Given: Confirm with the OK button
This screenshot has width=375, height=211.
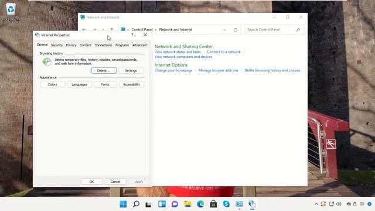Looking at the screenshot, I should pyautogui.click(x=91, y=182).
